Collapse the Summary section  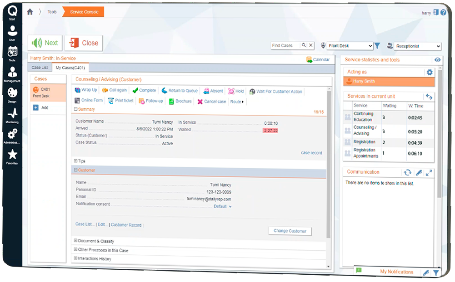tap(76, 109)
